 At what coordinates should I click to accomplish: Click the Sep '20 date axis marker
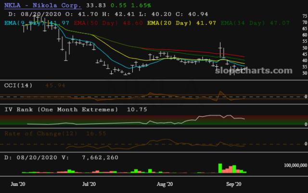click(234, 184)
